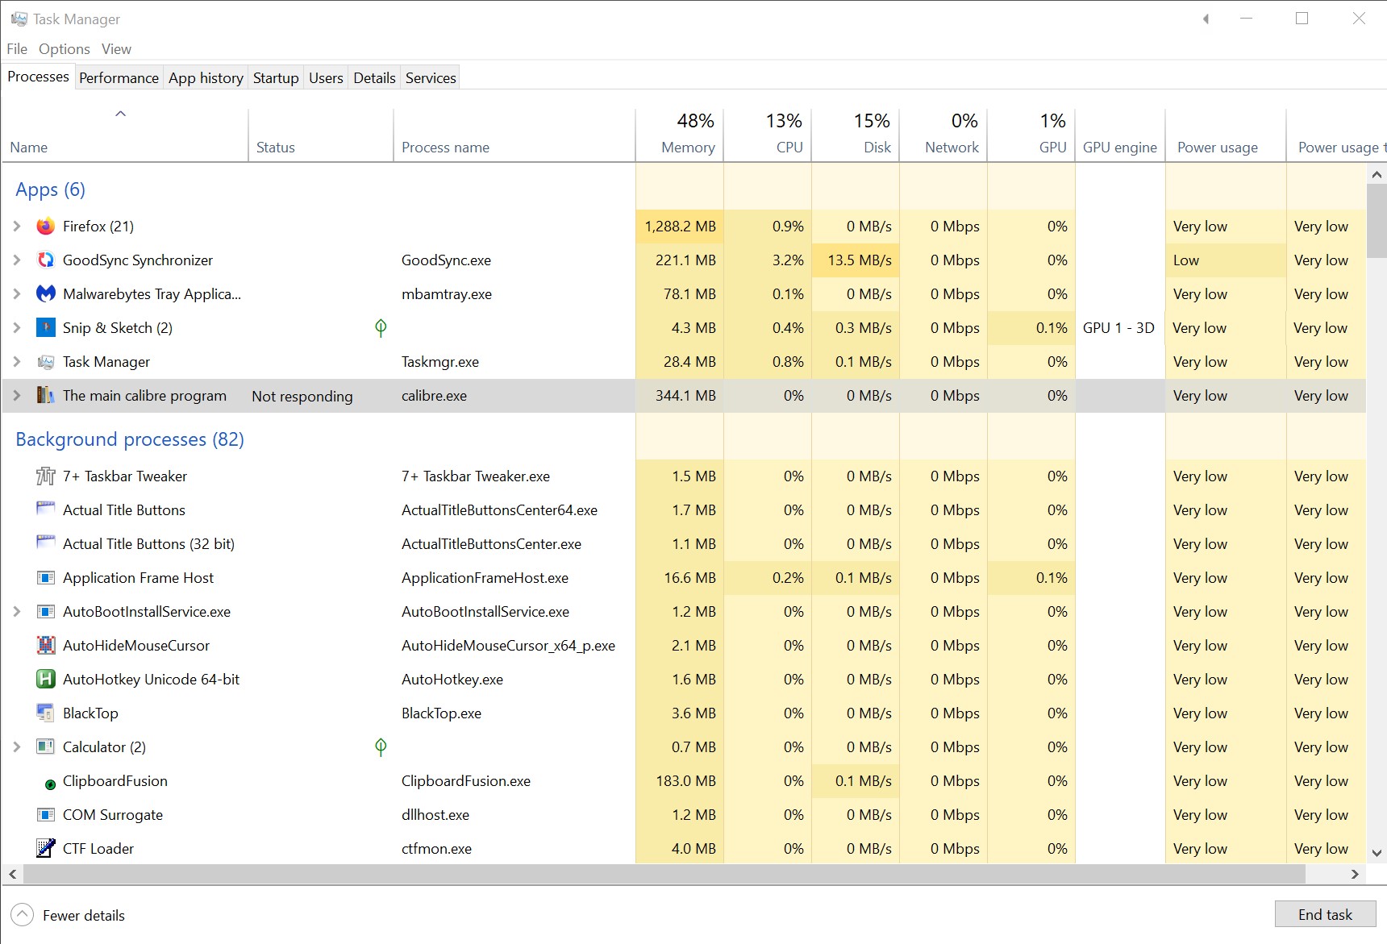The image size is (1387, 944).
Task: Click Firefox memory value 1,288.2 MB
Action: 680,227
